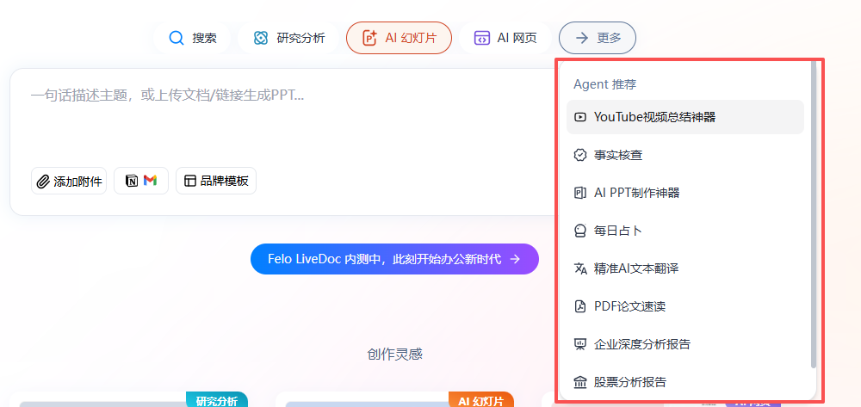The height and width of the screenshot is (407, 861).
Task: Click the AI PPT制作神器 slide icon
Action: coord(581,193)
